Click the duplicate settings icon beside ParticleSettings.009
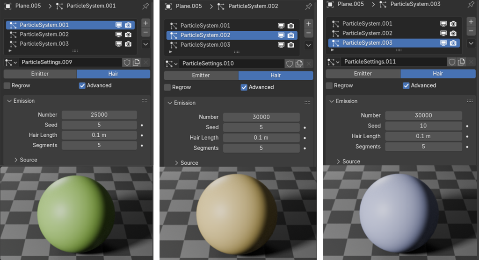The image size is (479, 260). click(136, 62)
